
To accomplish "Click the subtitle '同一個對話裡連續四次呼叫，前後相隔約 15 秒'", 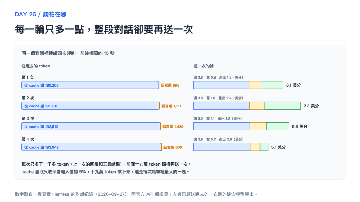I will coord(68,53).
